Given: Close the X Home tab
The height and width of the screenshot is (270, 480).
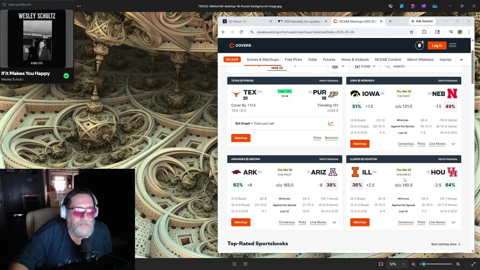Looking at the screenshot, I should (x=271, y=21).
